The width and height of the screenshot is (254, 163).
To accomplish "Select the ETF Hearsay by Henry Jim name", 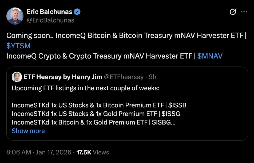I will coord(63,77).
